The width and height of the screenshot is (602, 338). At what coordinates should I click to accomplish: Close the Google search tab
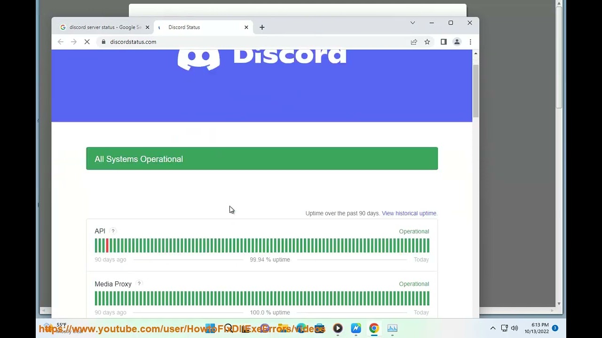147,27
